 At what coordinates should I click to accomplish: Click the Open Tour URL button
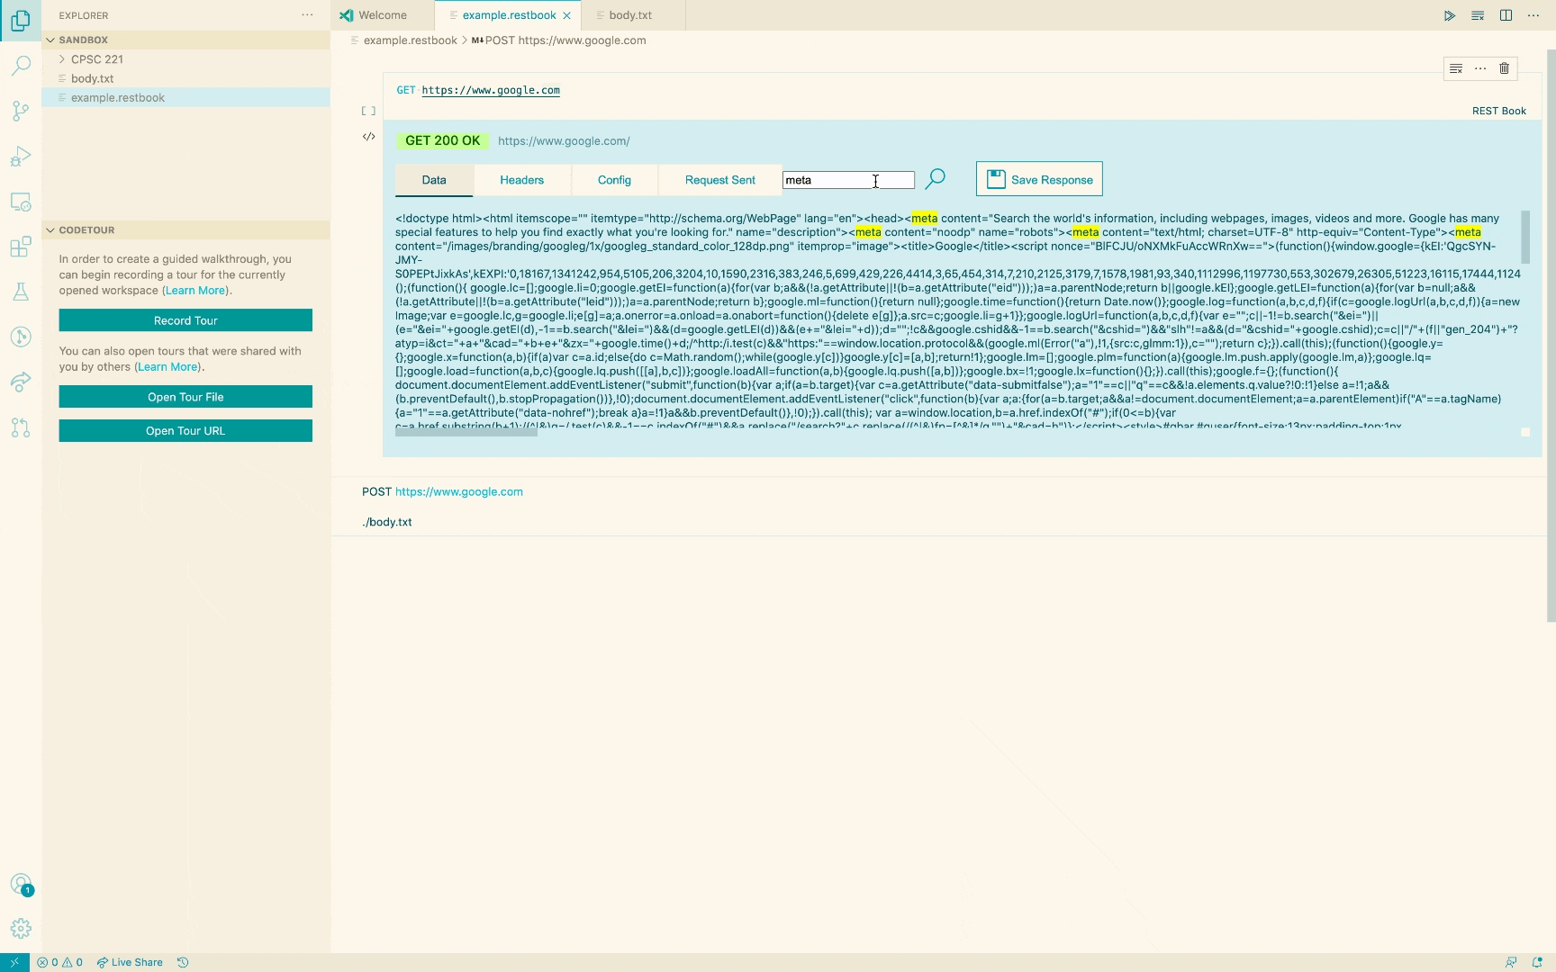(x=185, y=431)
